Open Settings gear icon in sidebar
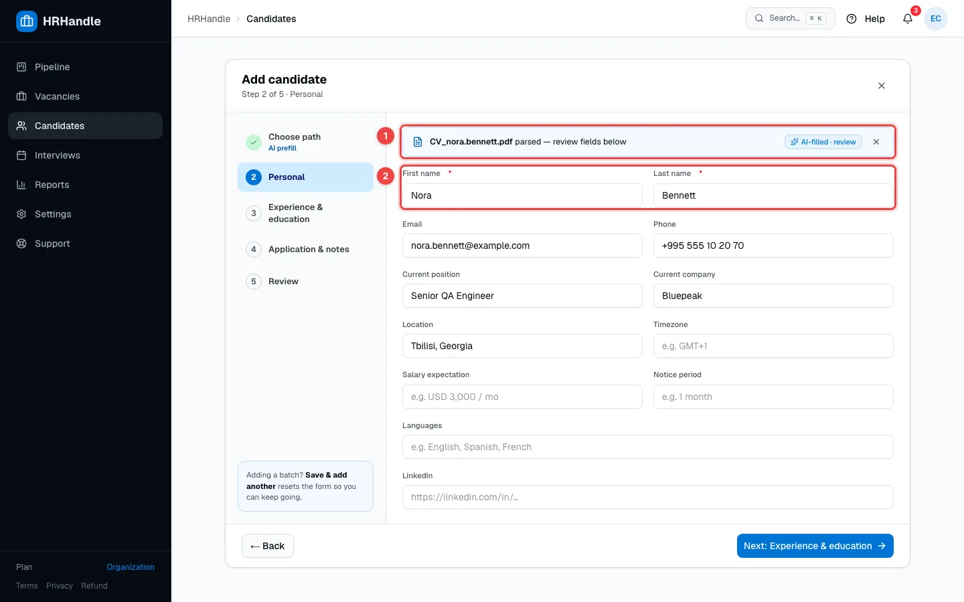This screenshot has width=964, height=602. point(21,214)
